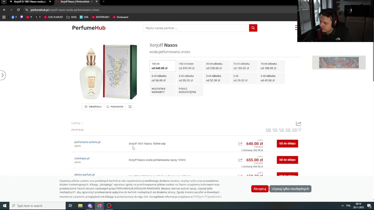Click ZGŁOŚ BŁĄD link
The width and height of the screenshot is (374, 210).
77,130
